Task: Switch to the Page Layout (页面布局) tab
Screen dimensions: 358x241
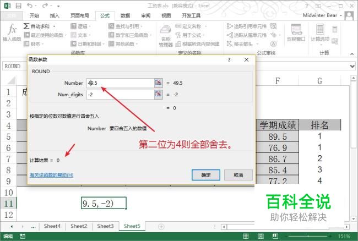Action: click(79, 15)
